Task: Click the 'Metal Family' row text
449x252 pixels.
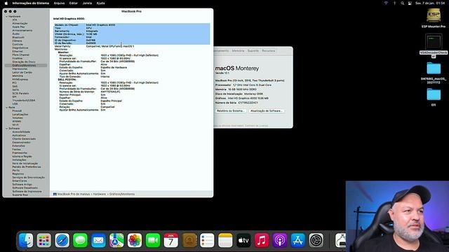Action: tap(95, 46)
